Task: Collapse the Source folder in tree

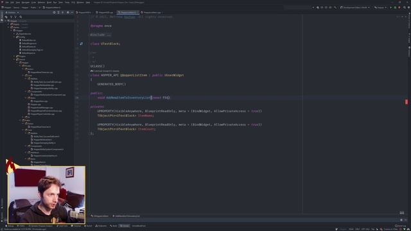Action: point(14,60)
